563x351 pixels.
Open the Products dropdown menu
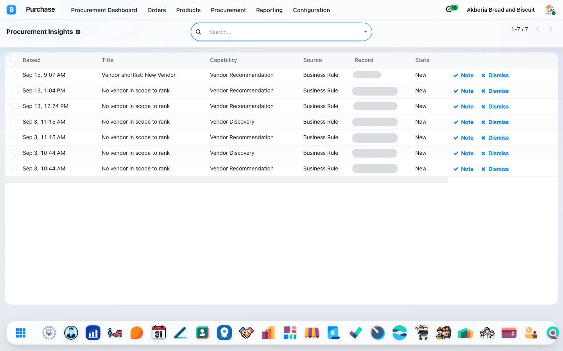click(188, 10)
